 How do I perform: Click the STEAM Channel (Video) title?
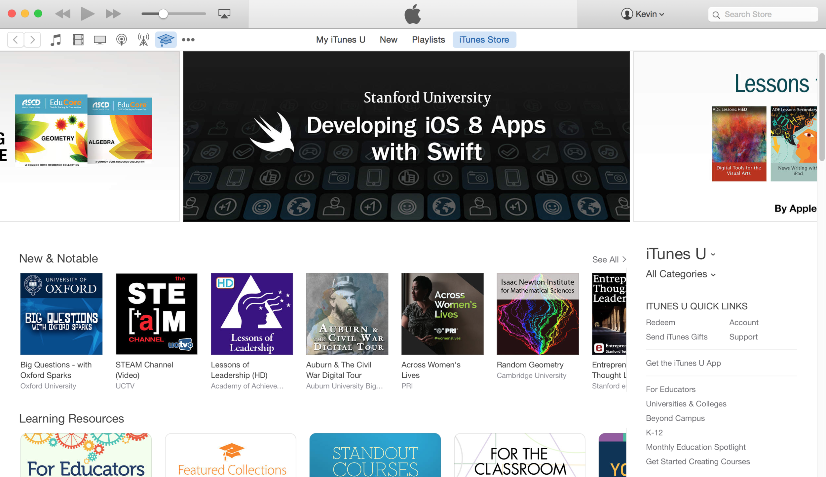click(144, 370)
